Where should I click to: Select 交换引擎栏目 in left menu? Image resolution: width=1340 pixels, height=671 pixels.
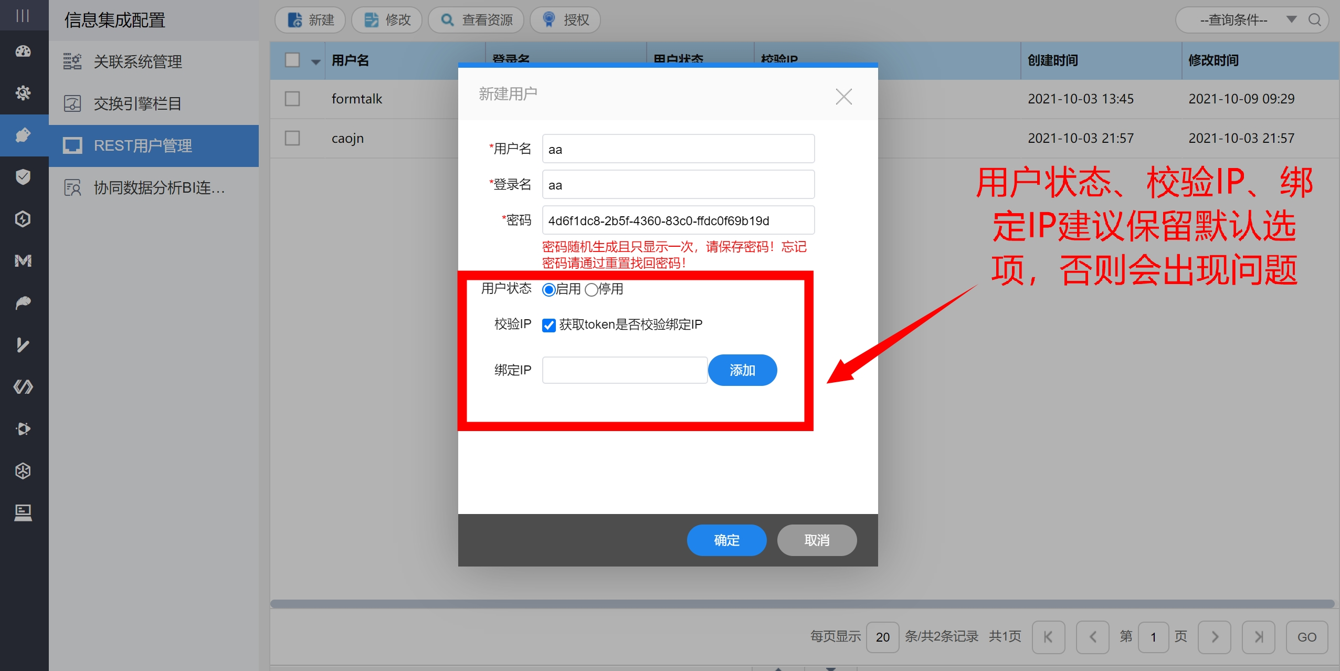tap(138, 103)
